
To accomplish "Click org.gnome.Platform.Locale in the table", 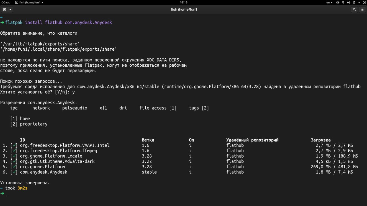I will tap(51, 156).
